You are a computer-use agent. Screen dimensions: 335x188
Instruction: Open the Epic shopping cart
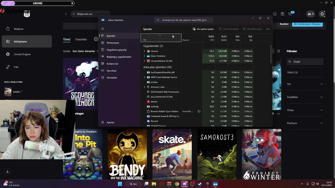[290, 14]
